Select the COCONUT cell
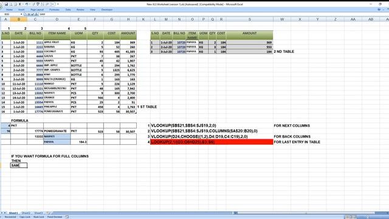Screen dimensions: 389x219 [x=57, y=52]
